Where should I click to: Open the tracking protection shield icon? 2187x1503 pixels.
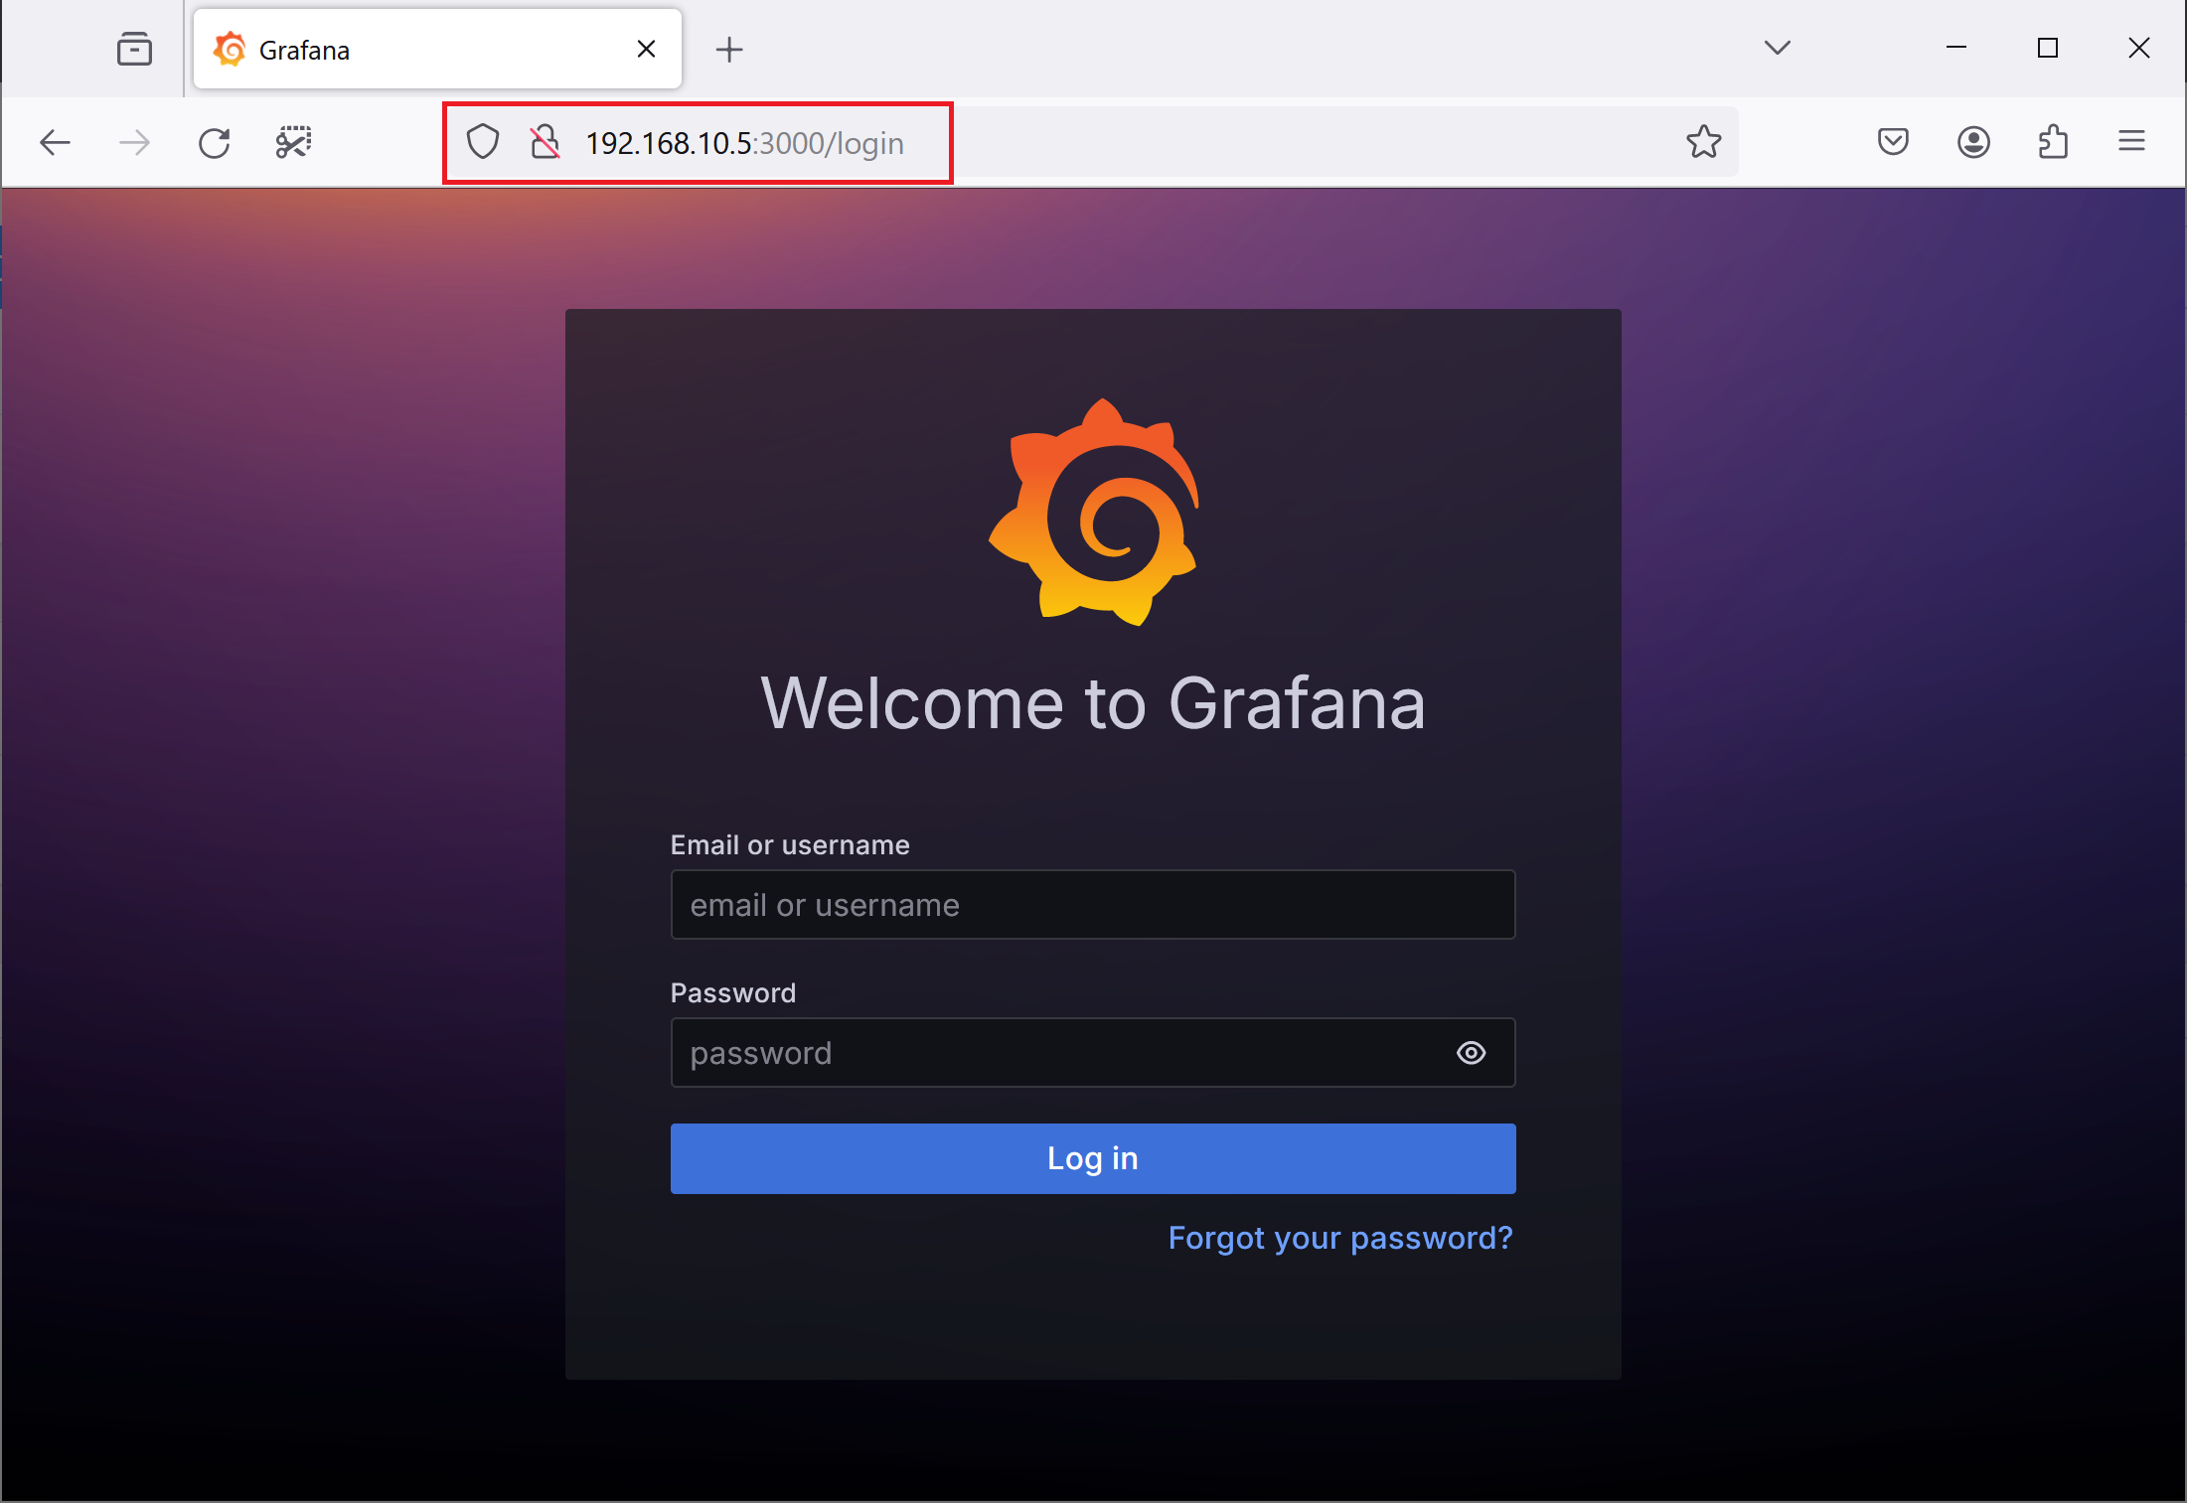[483, 142]
